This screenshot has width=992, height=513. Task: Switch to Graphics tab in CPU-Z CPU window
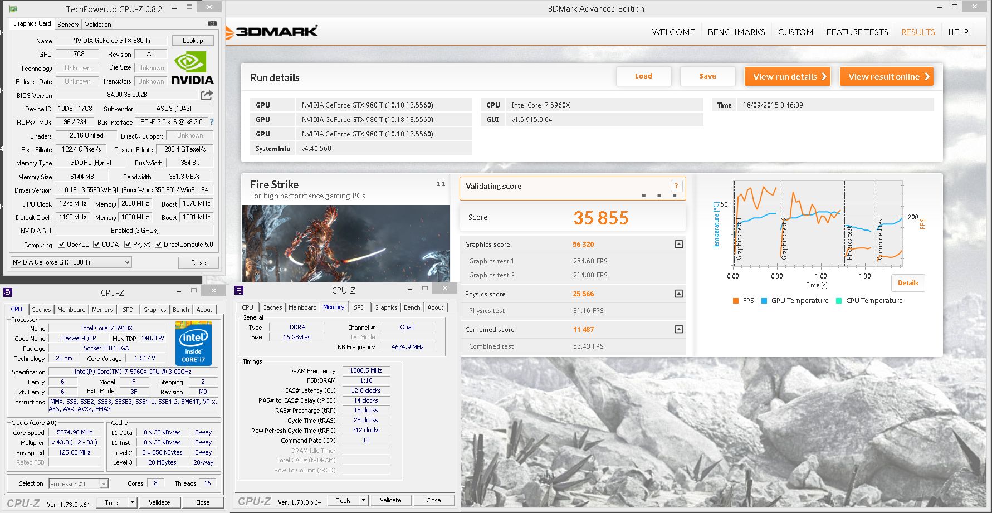click(155, 310)
